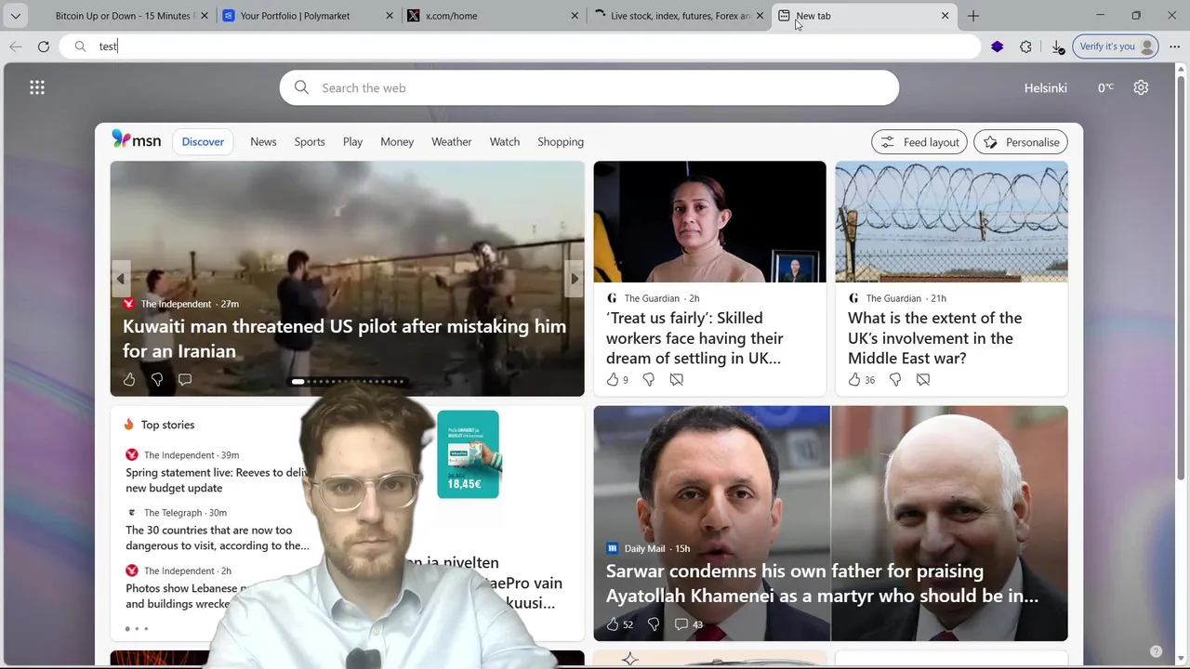Open the Money menu item
Screen dimensions: 1190x669
click(x=397, y=142)
